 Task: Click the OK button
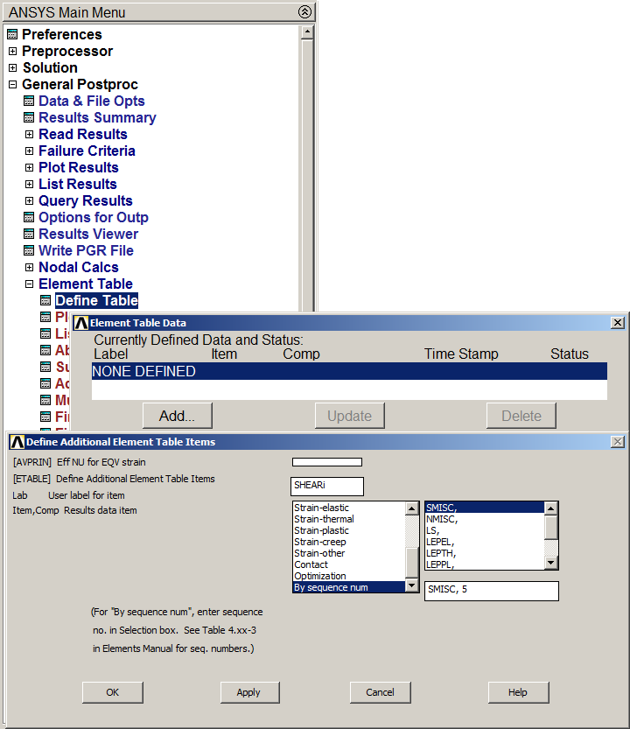click(112, 692)
